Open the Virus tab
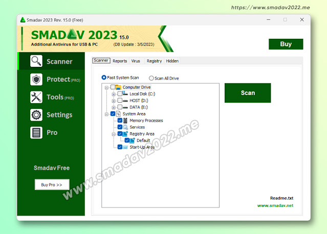 136,61
